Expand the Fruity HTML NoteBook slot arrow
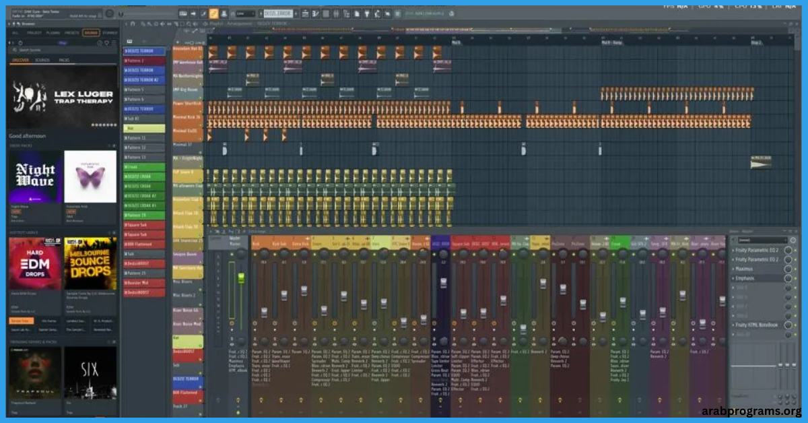Viewport: 808px width, 423px height. (733, 325)
